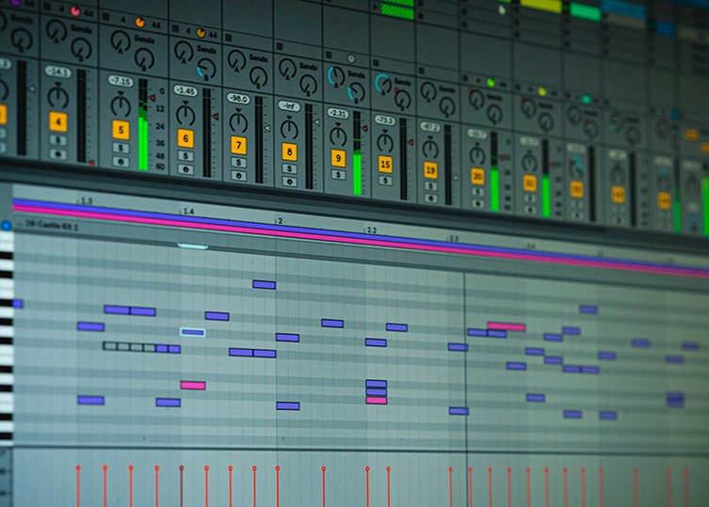Toggle the track 20 activator button
709x507 pixels.
tap(477, 176)
